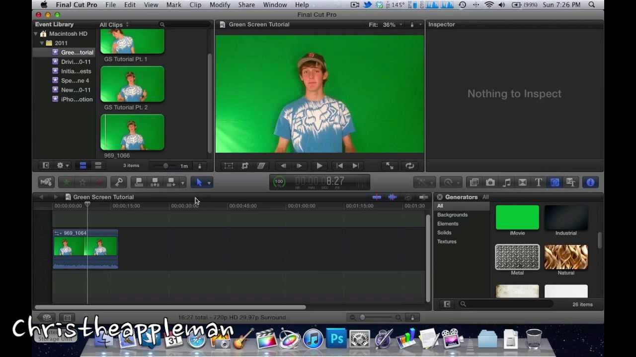This screenshot has width=636, height=357.
Task: Collapse the Macintosh HD disclosure triangle
Action: [x=36, y=34]
